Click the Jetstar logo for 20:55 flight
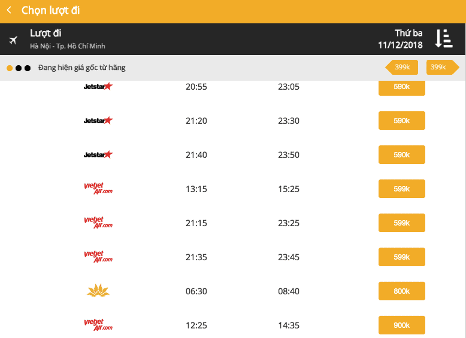This screenshot has width=466, height=338. coord(98,86)
